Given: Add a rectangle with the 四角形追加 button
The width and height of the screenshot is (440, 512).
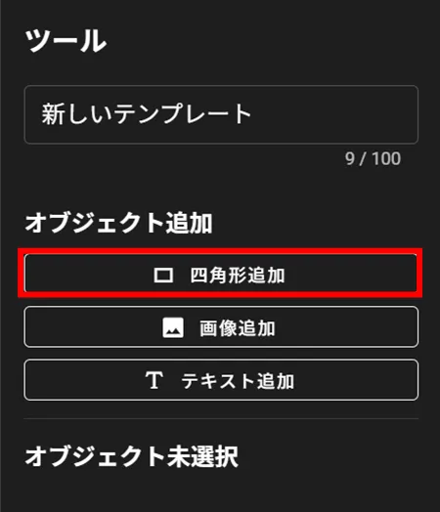Looking at the screenshot, I should tap(221, 274).
